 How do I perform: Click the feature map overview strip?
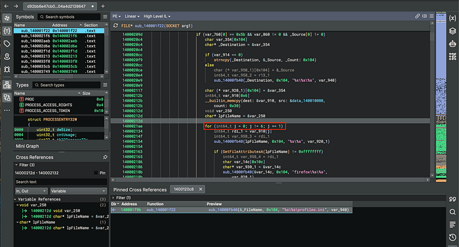441,96
